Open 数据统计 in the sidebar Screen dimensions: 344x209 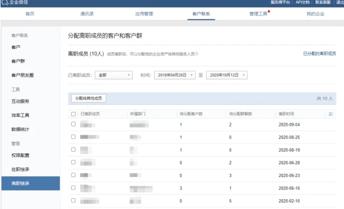click(20, 129)
